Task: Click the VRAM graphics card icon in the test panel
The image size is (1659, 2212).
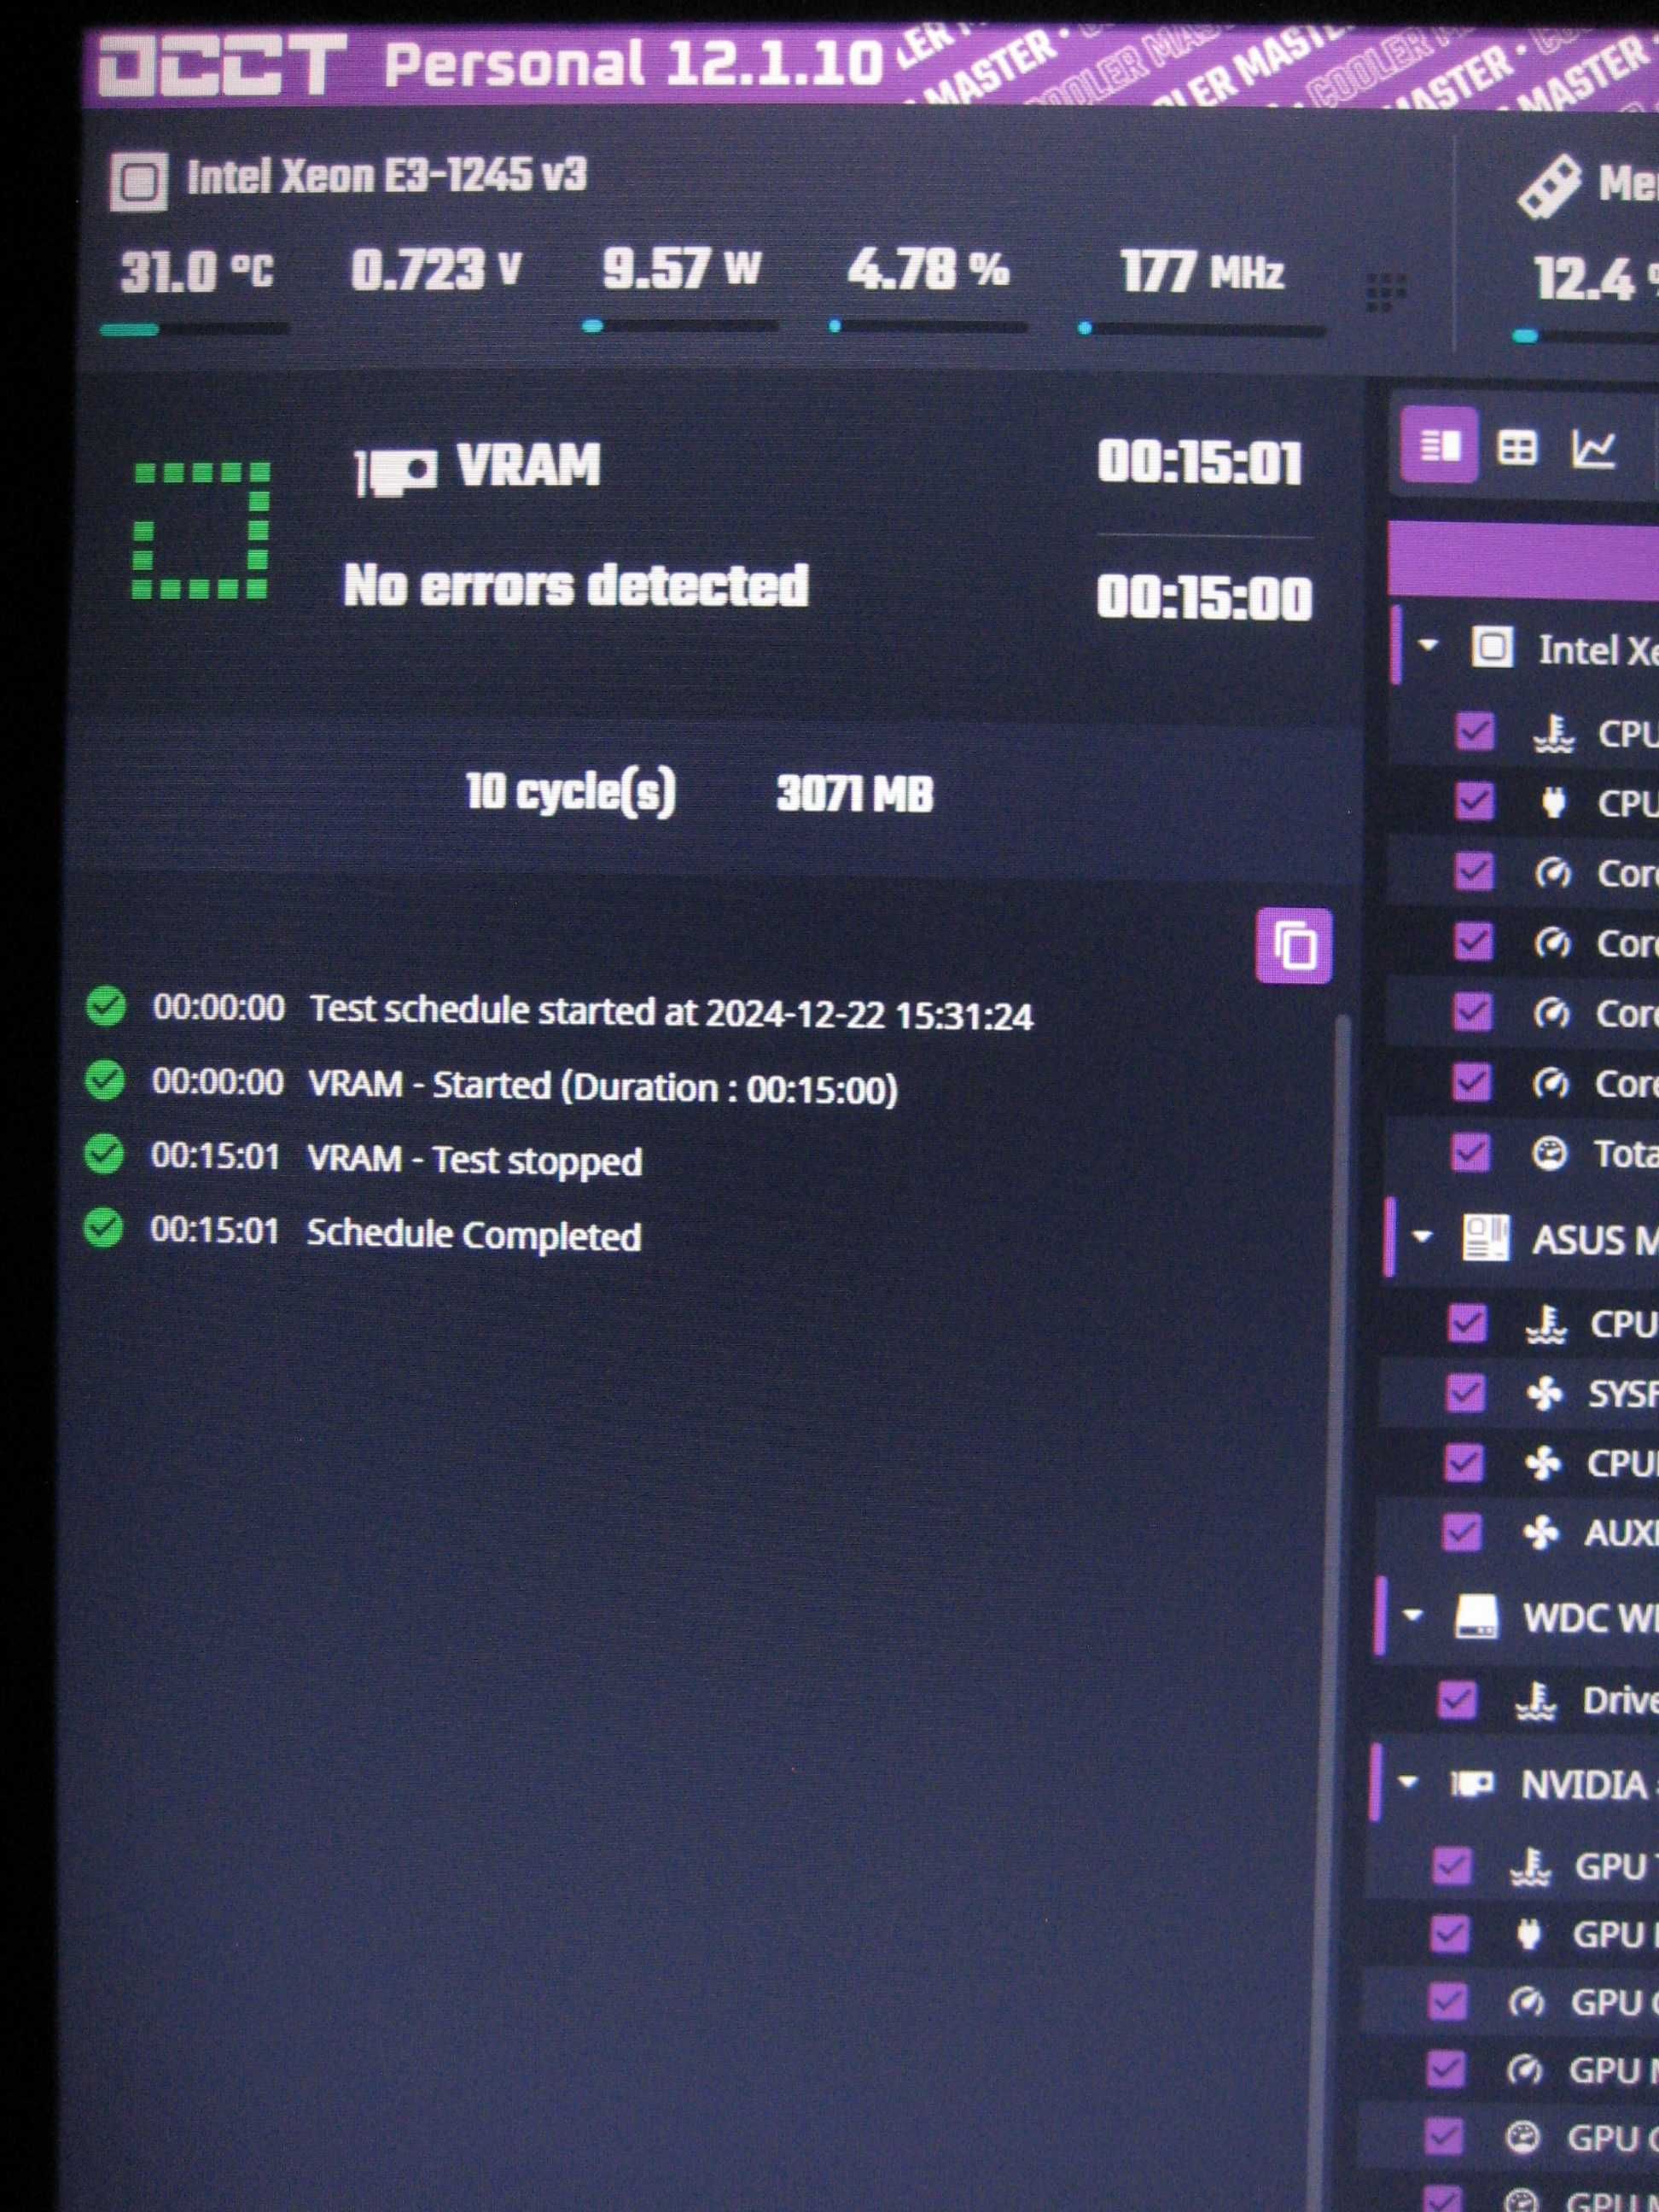Action: tap(397, 470)
